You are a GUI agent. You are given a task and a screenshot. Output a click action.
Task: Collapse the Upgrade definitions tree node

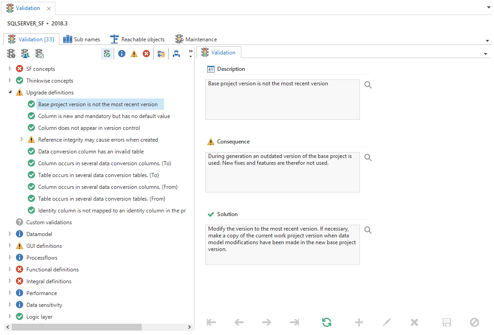[x=10, y=92]
